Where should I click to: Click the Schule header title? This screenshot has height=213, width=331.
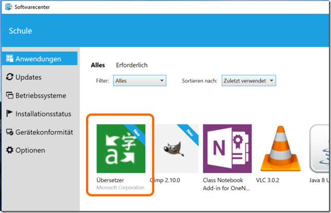click(x=21, y=31)
